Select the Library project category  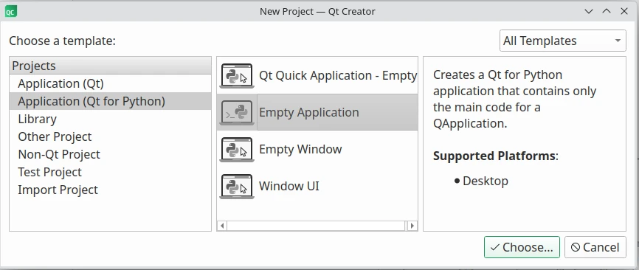click(x=110, y=119)
